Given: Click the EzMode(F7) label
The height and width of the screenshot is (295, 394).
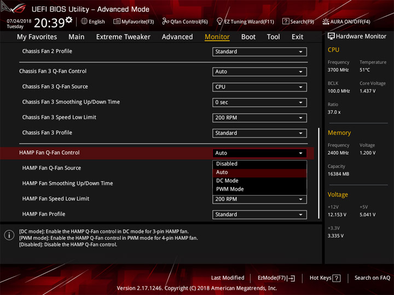Looking at the screenshot, I should click(x=272, y=278).
